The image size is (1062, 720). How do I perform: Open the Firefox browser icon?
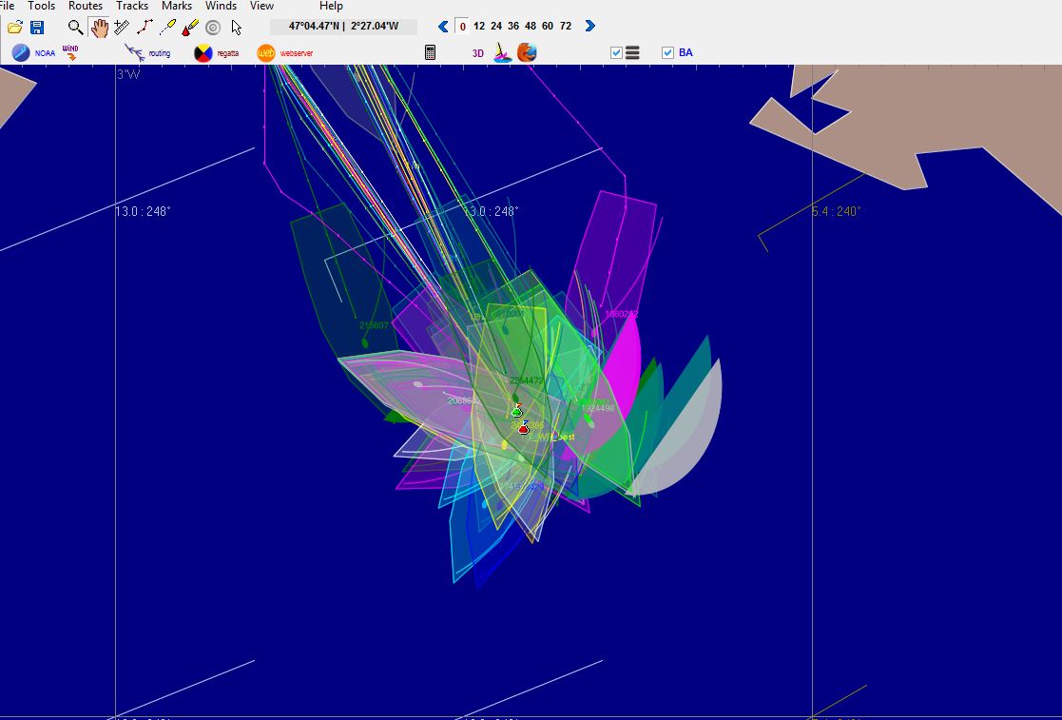click(x=527, y=53)
